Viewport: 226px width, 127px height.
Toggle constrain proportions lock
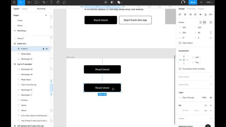211,33
